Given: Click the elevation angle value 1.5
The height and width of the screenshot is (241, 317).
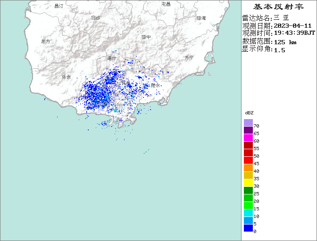Looking at the screenshot, I should tap(279, 50).
